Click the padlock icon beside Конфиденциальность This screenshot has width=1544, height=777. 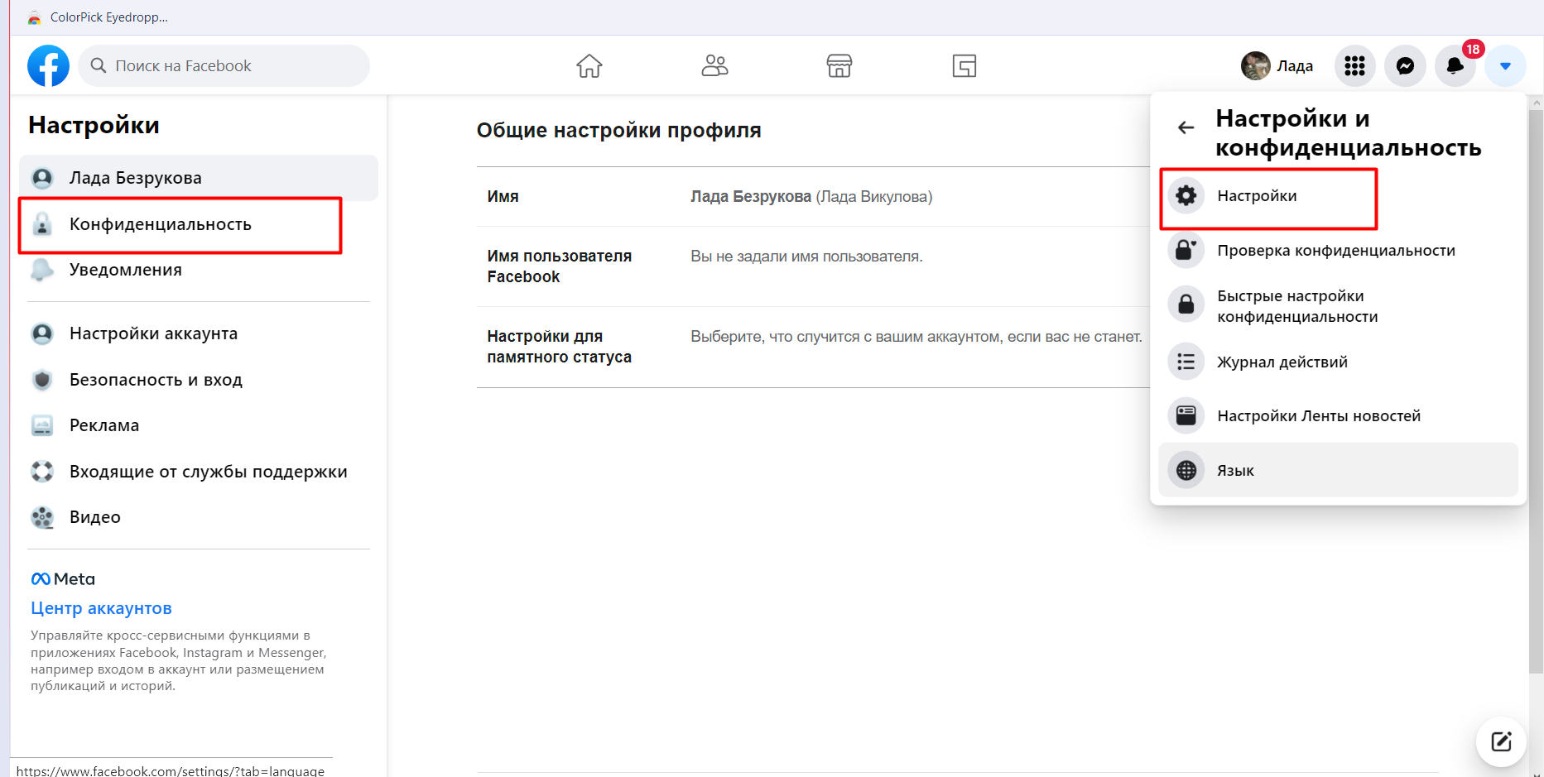42,224
